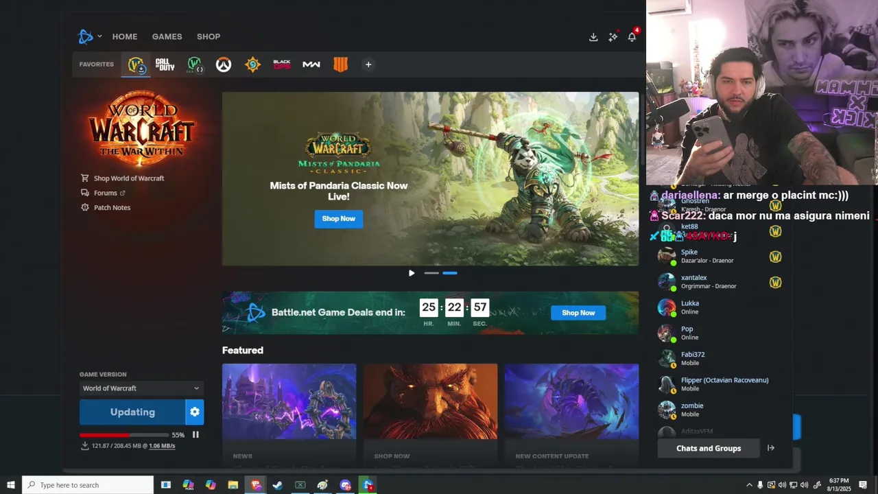
Task: Select Black Ops 4 in favorites
Action: [341, 64]
